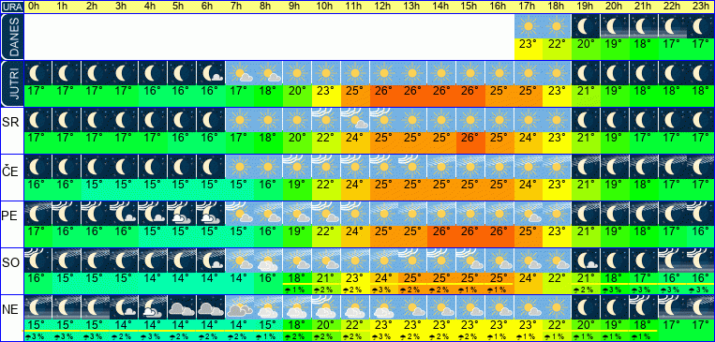Click the 0h hour column header

click(34, 7)
